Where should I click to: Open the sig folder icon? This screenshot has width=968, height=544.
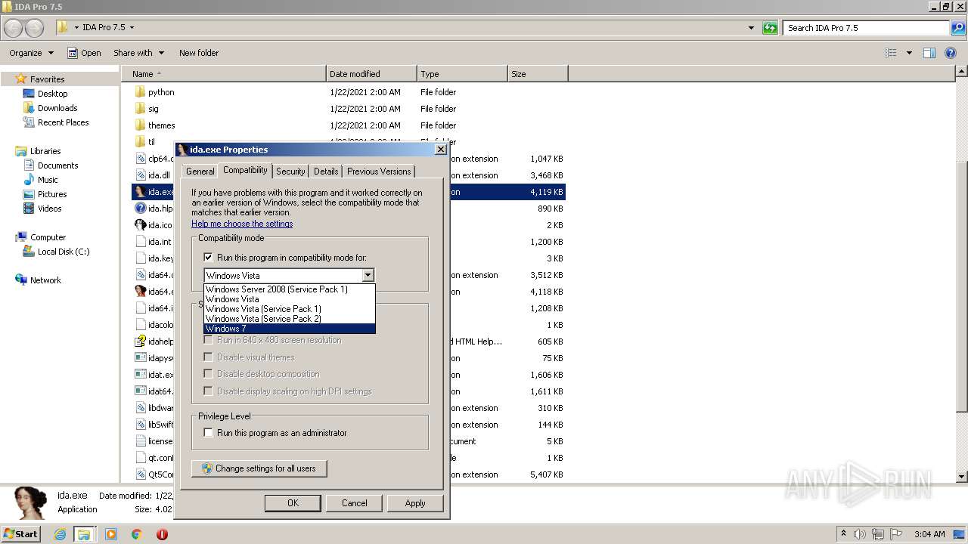coord(140,109)
